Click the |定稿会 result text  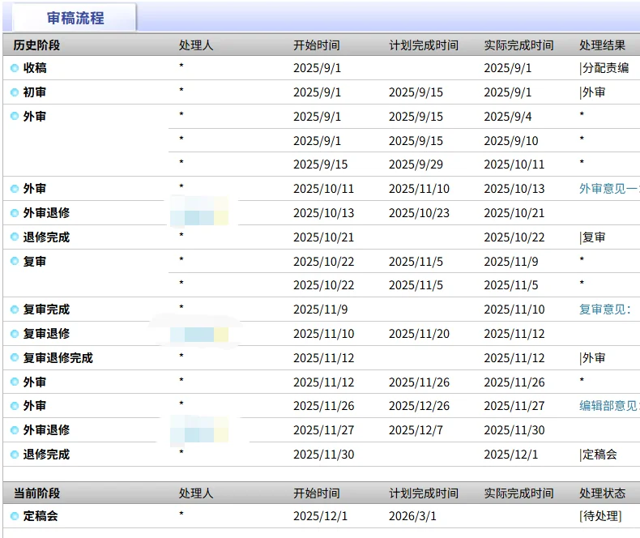tap(598, 455)
